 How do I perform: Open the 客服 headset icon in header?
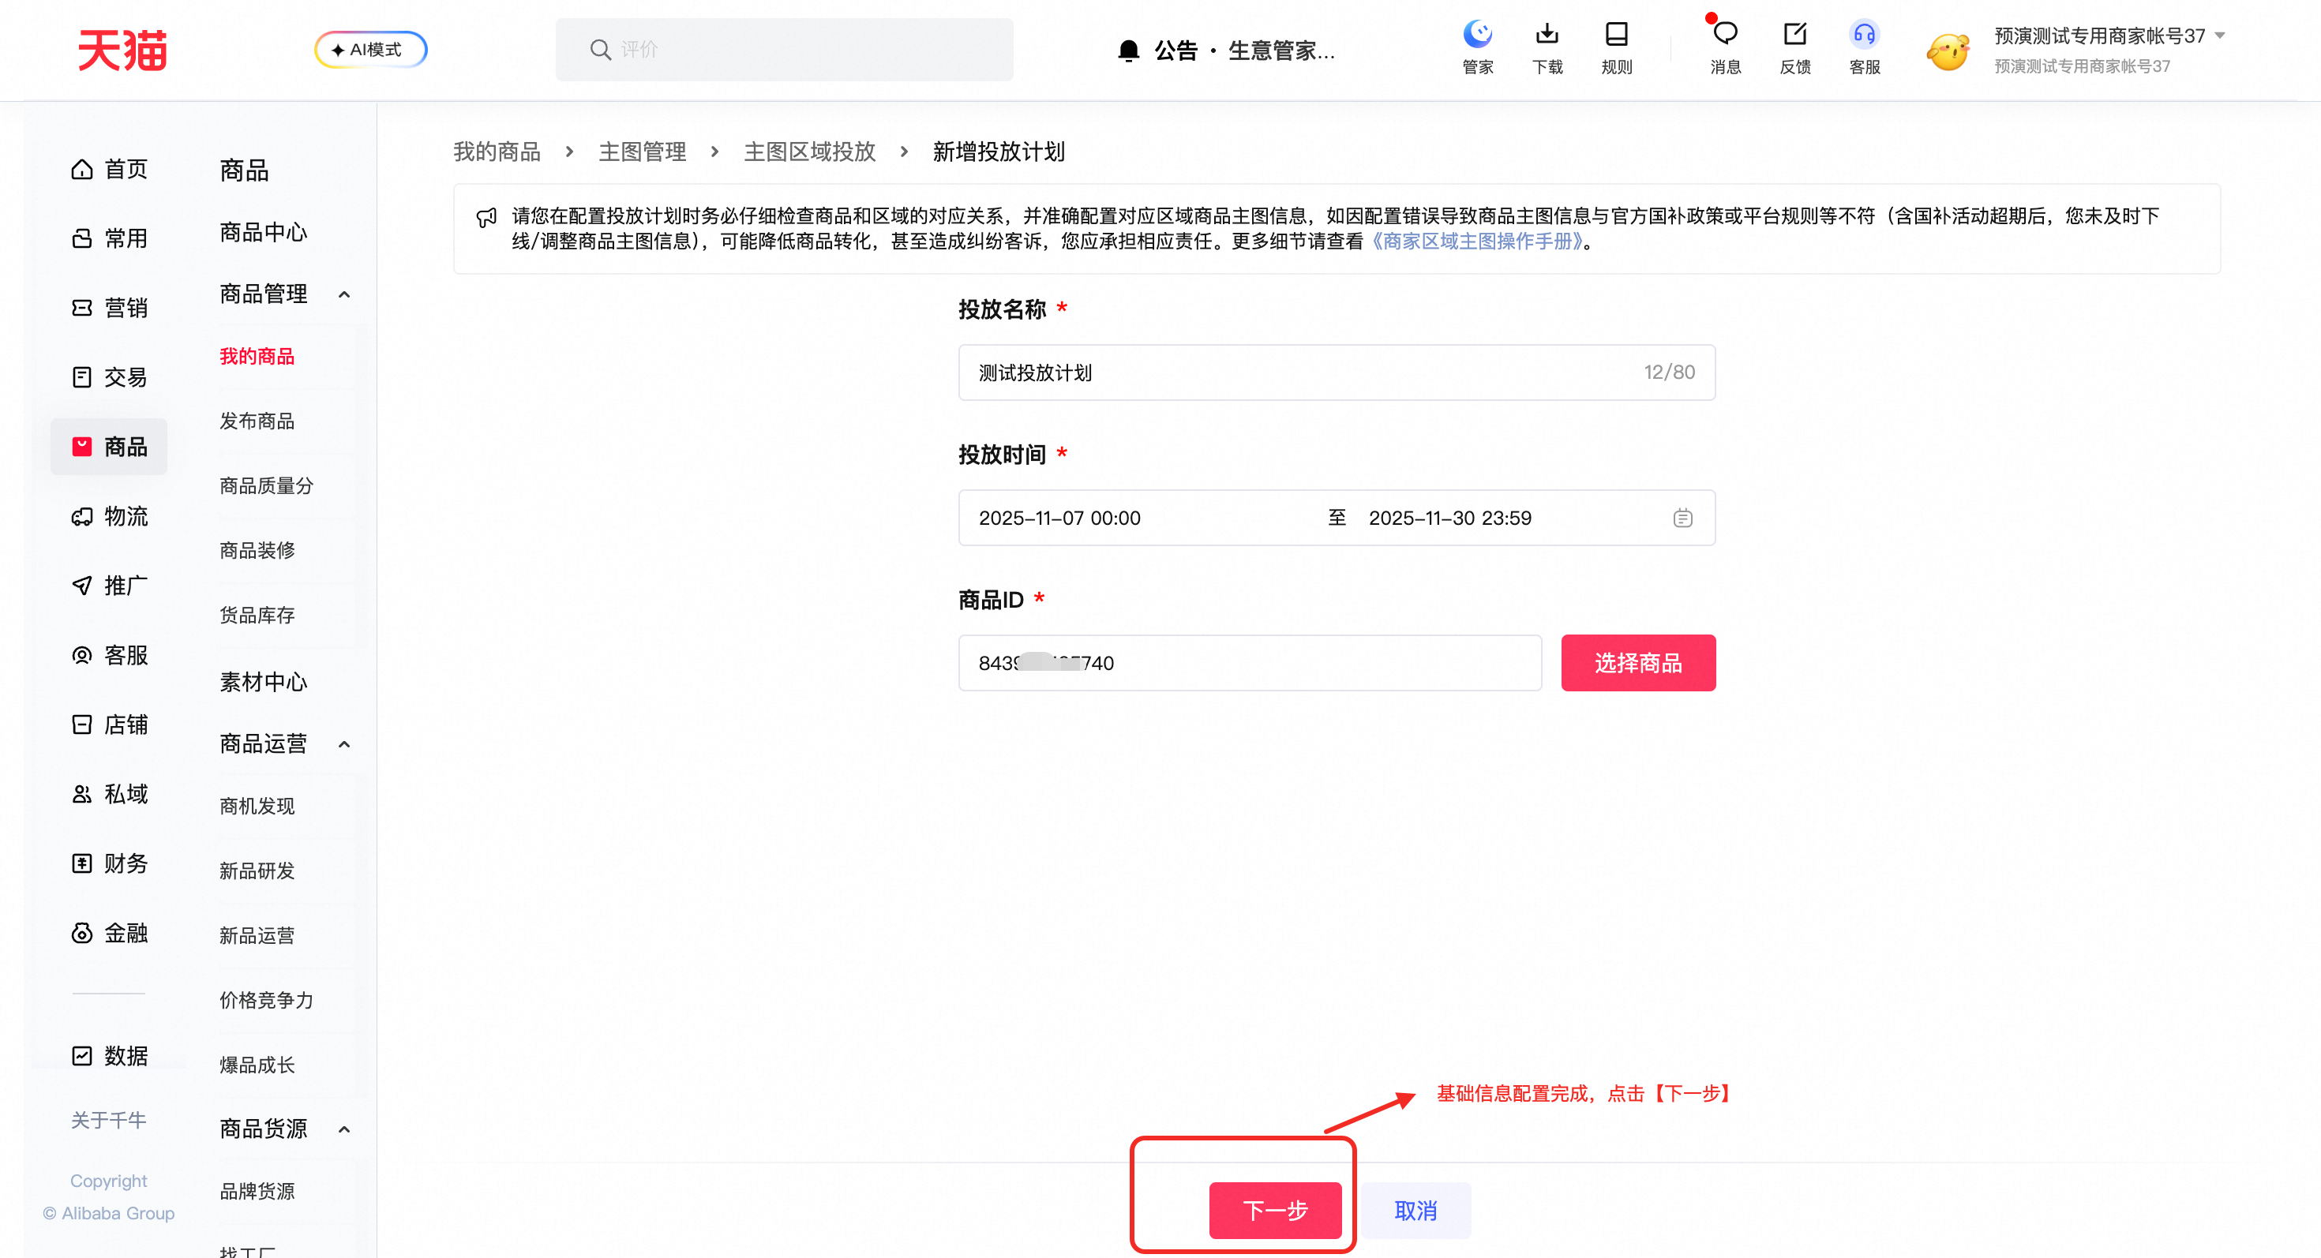click(x=1864, y=47)
